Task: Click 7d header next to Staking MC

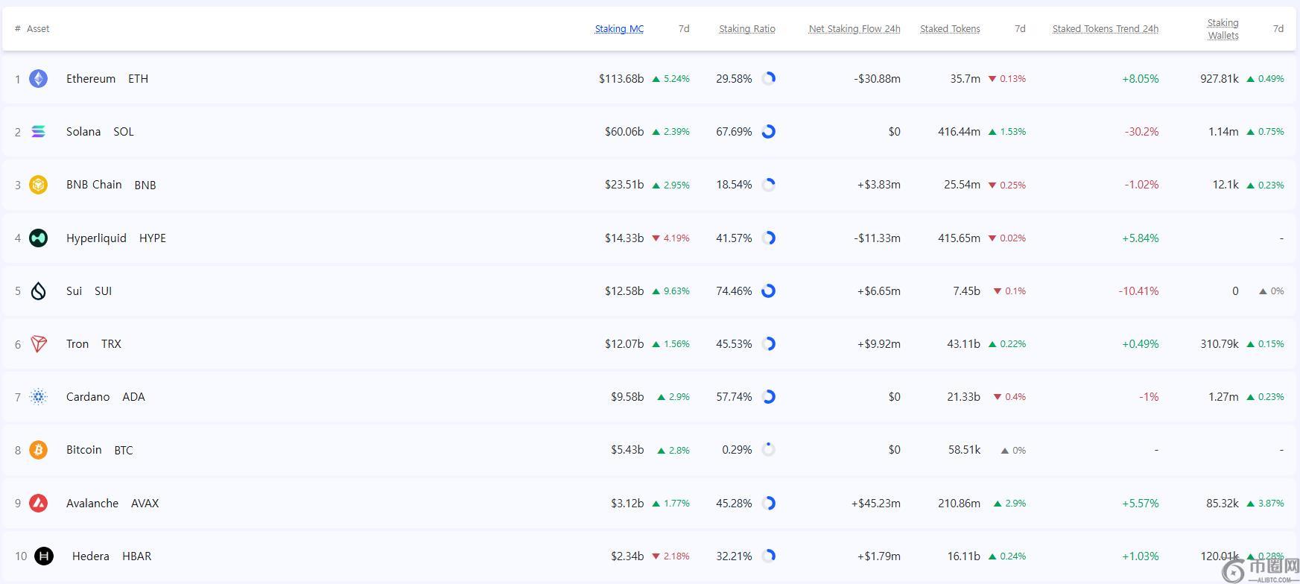Action: (684, 29)
